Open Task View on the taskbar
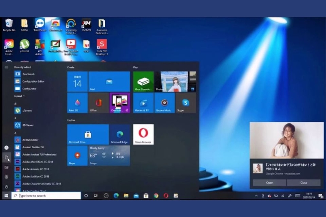This screenshot has width=326, height=217. point(96,195)
